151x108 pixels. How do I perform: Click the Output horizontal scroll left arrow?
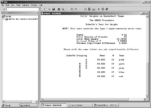pyautogui.click(x=42, y=99)
